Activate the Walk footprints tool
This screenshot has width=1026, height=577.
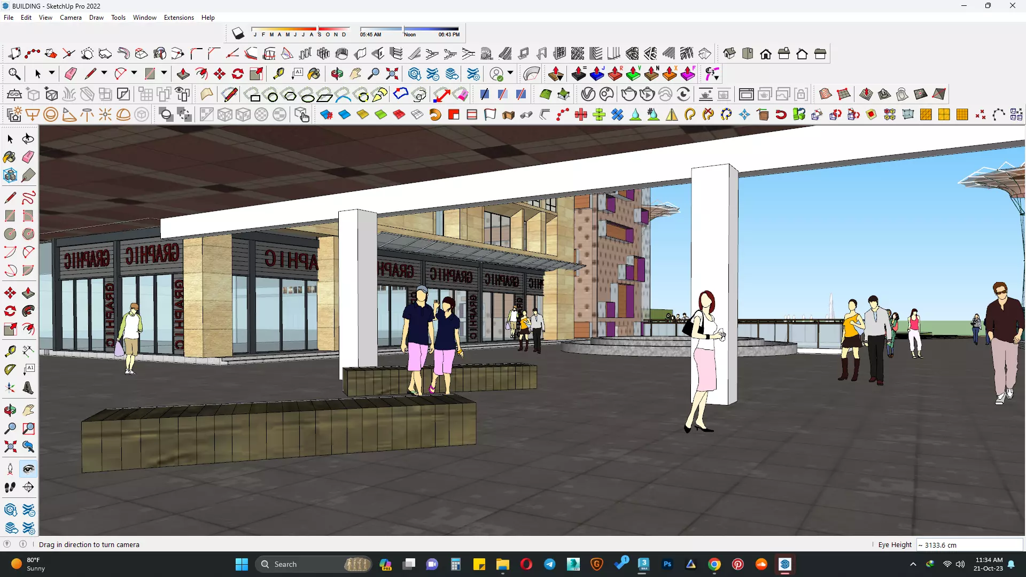coord(10,487)
